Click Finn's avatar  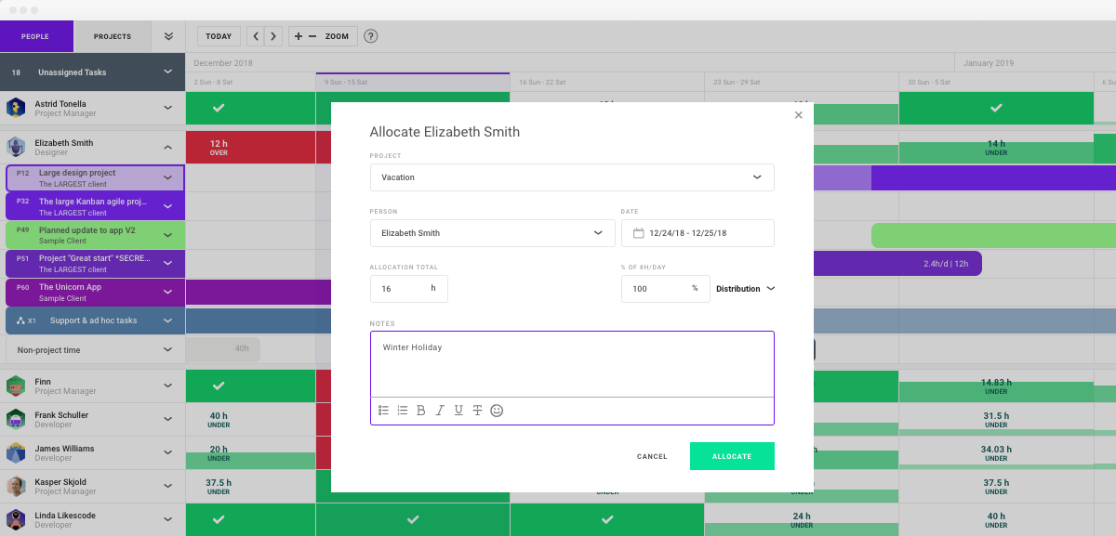pos(16,386)
